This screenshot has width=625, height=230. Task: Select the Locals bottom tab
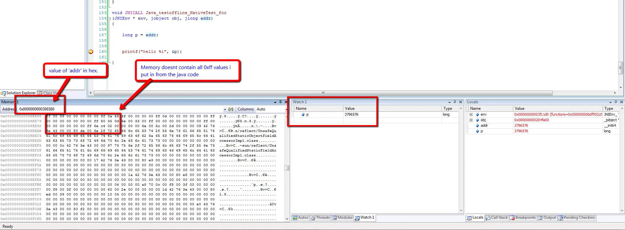[x=475, y=218]
